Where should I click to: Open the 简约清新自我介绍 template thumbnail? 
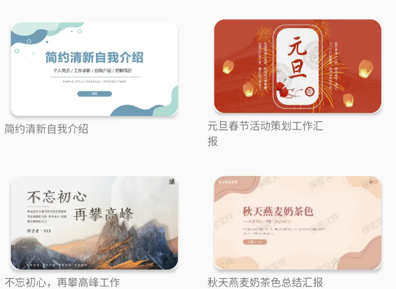point(95,70)
